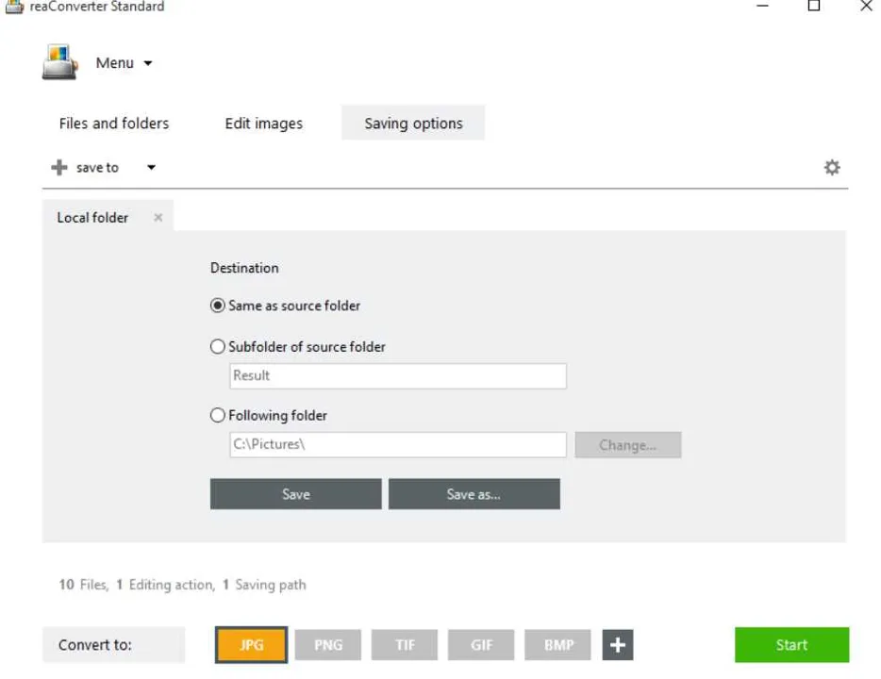The width and height of the screenshot is (881, 679).
Task: Select GIF as output format
Action: click(x=481, y=645)
